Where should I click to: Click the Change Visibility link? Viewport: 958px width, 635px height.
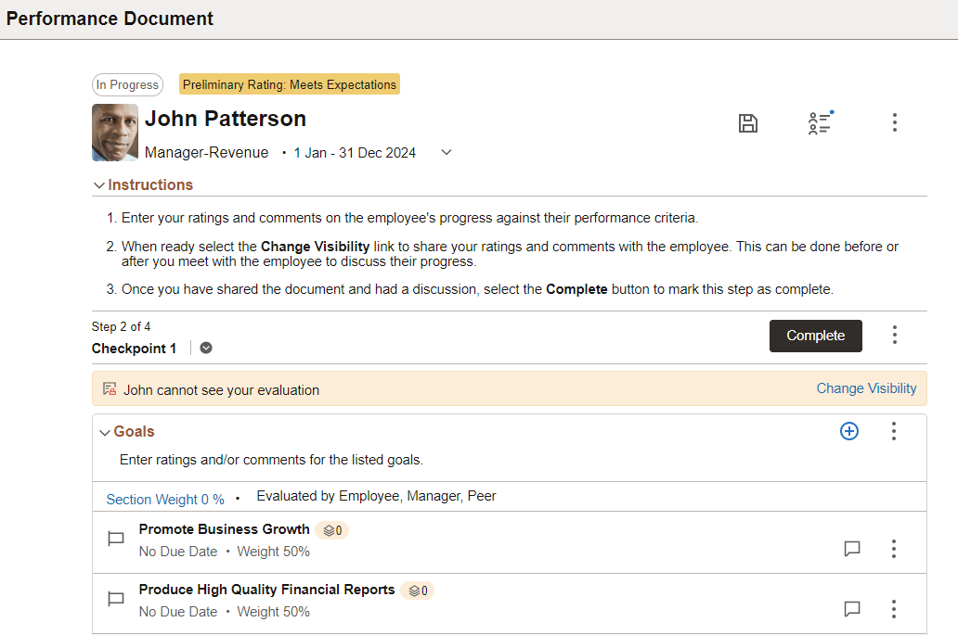[866, 388]
